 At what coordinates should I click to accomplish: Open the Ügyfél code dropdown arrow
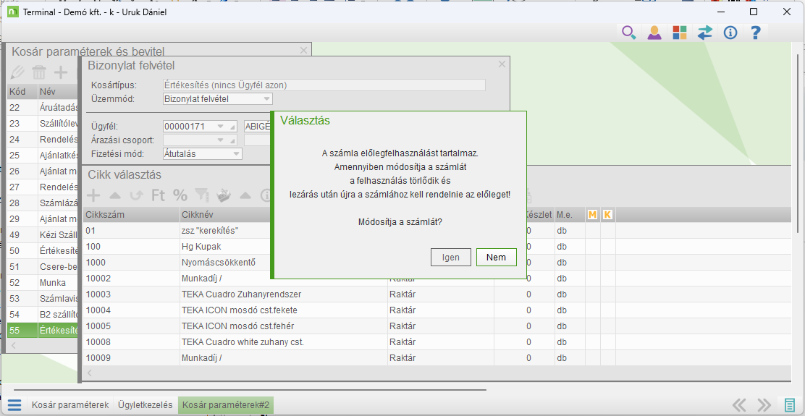[220, 126]
